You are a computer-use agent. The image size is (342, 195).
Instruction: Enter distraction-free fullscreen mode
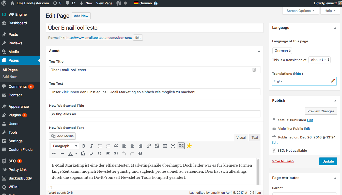point(173,146)
